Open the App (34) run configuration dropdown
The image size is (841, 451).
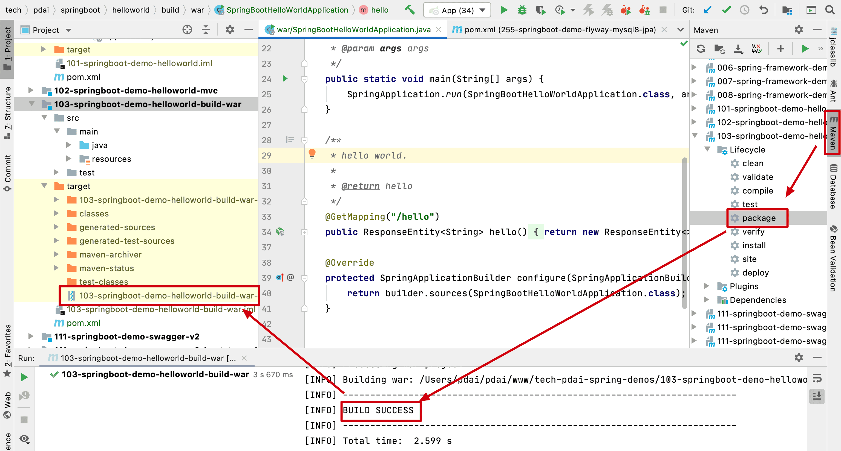[457, 10]
